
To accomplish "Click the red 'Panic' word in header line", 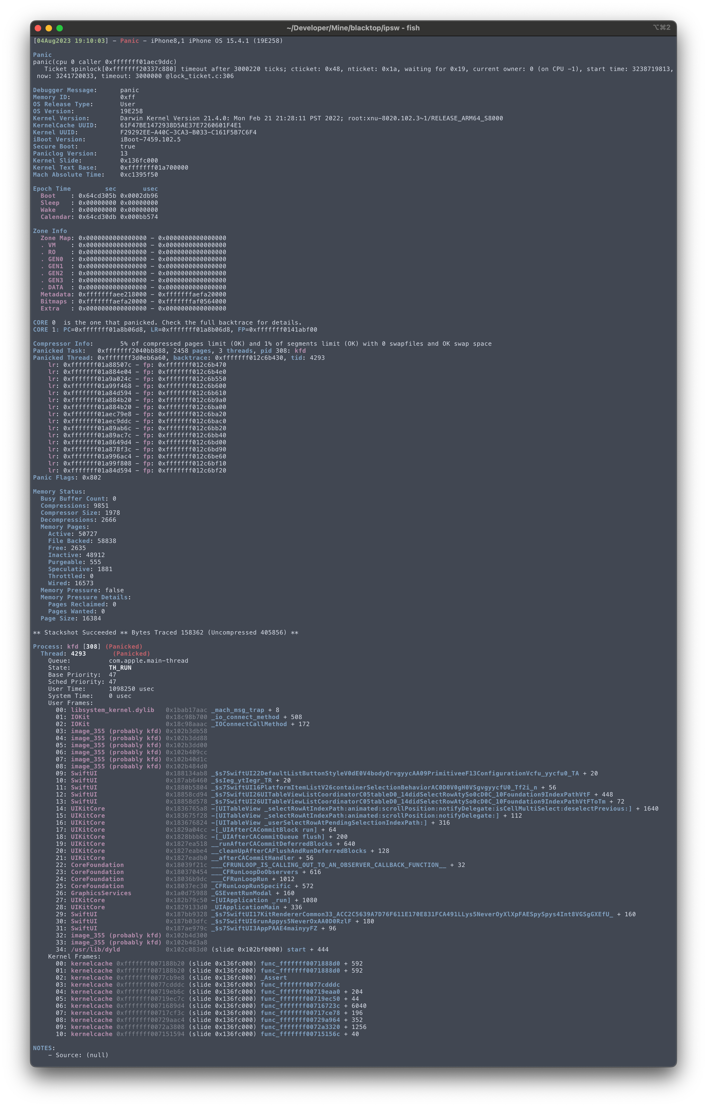I will (130, 41).
